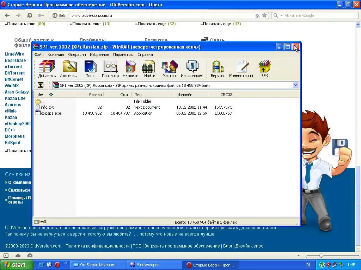Open the LimeWire link
This screenshot has height=270, width=361.
coord(14,54)
